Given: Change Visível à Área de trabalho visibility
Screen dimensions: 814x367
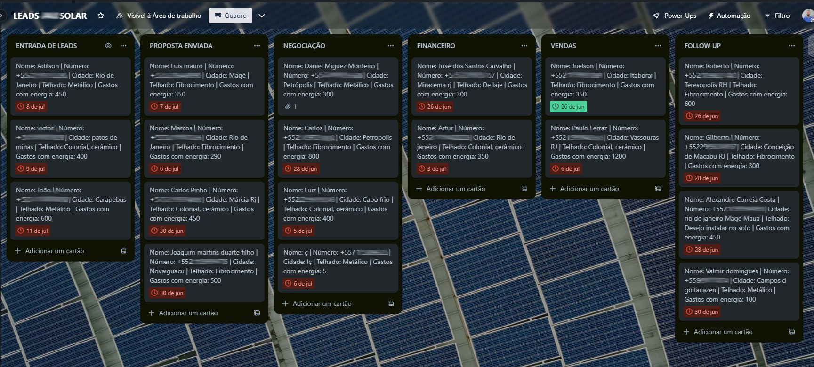Looking at the screenshot, I should [159, 16].
